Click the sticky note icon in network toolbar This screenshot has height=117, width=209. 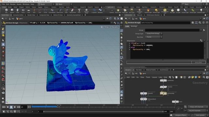coord(193,77)
